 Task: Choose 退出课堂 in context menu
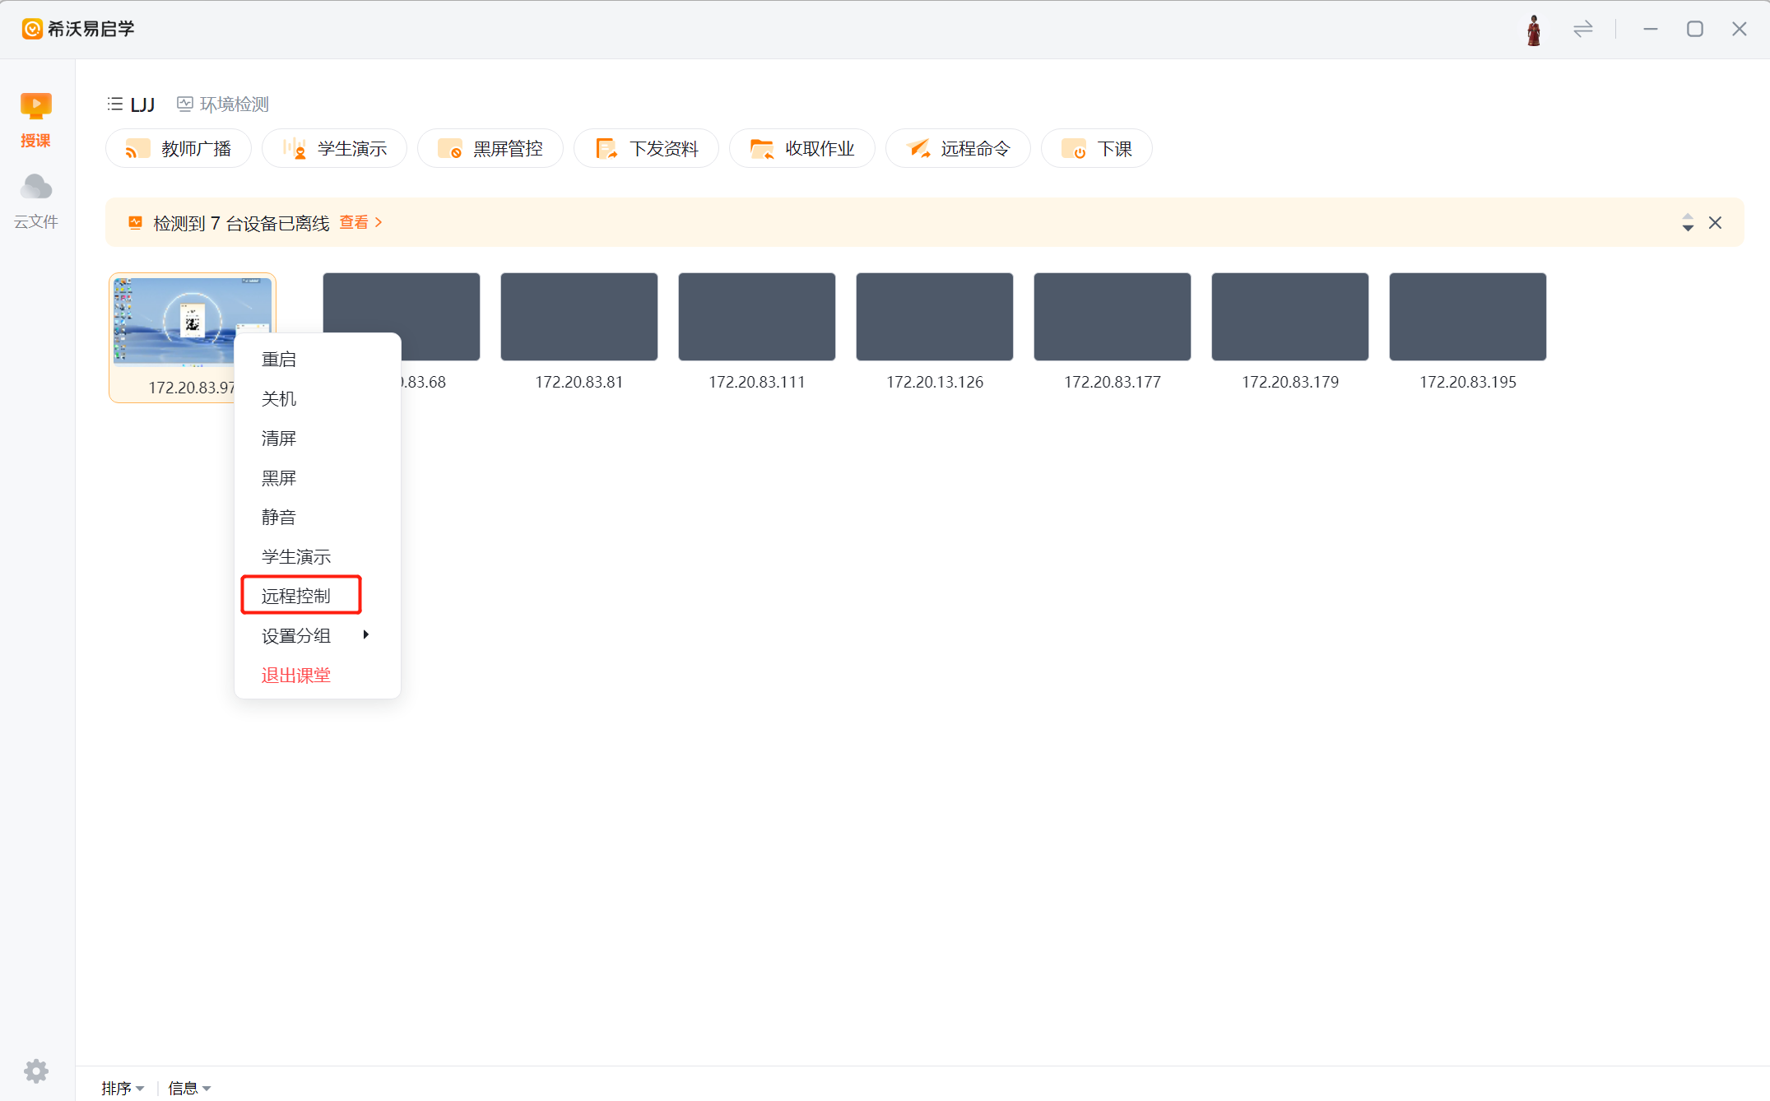[296, 675]
